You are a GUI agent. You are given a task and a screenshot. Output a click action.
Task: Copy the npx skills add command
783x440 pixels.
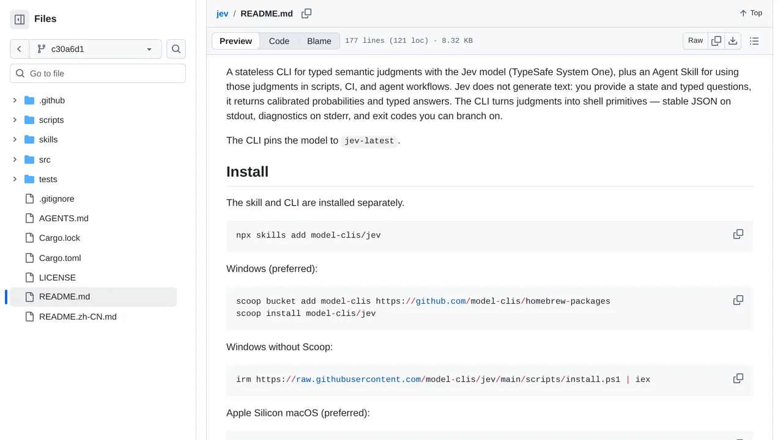click(738, 234)
